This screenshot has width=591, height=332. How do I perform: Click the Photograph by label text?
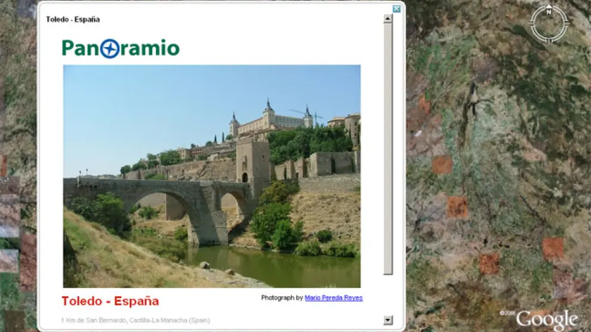[282, 298]
